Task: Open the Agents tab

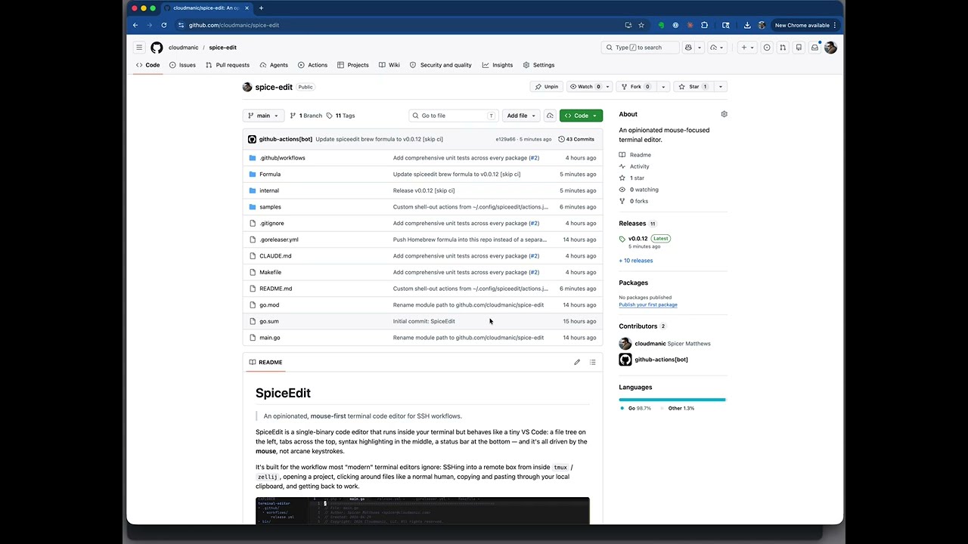Action: 274,65
